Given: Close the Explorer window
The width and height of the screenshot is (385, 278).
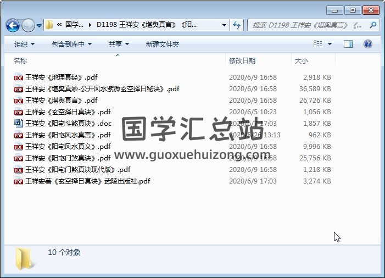Looking at the screenshot, I should (x=371, y=10).
